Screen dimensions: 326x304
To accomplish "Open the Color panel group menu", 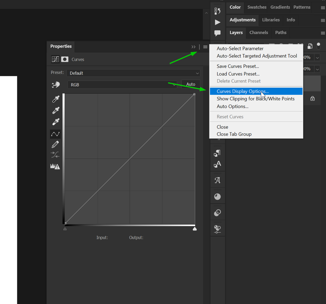I will [323, 8].
